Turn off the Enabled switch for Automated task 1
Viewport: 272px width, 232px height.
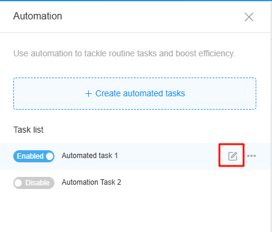[34, 156]
